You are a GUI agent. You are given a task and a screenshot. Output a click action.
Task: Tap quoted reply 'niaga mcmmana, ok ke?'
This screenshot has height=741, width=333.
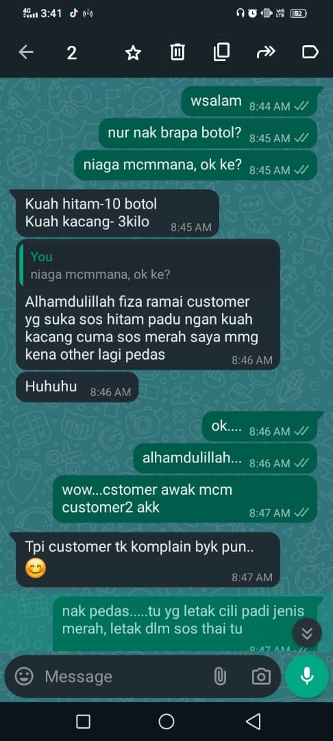pyautogui.click(x=150, y=266)
